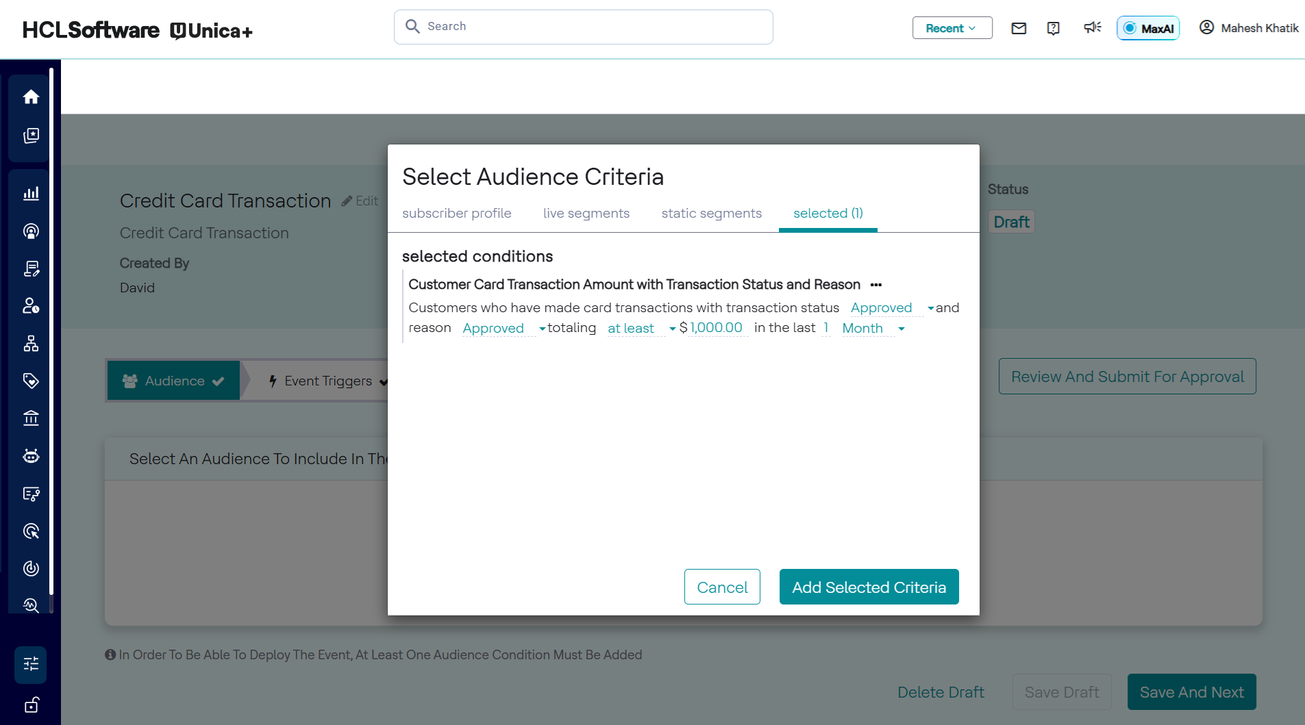This screenshot has width=1305, height=725.
Task: Launch the MaxAI assistant button
Action: click(1148, 28)
